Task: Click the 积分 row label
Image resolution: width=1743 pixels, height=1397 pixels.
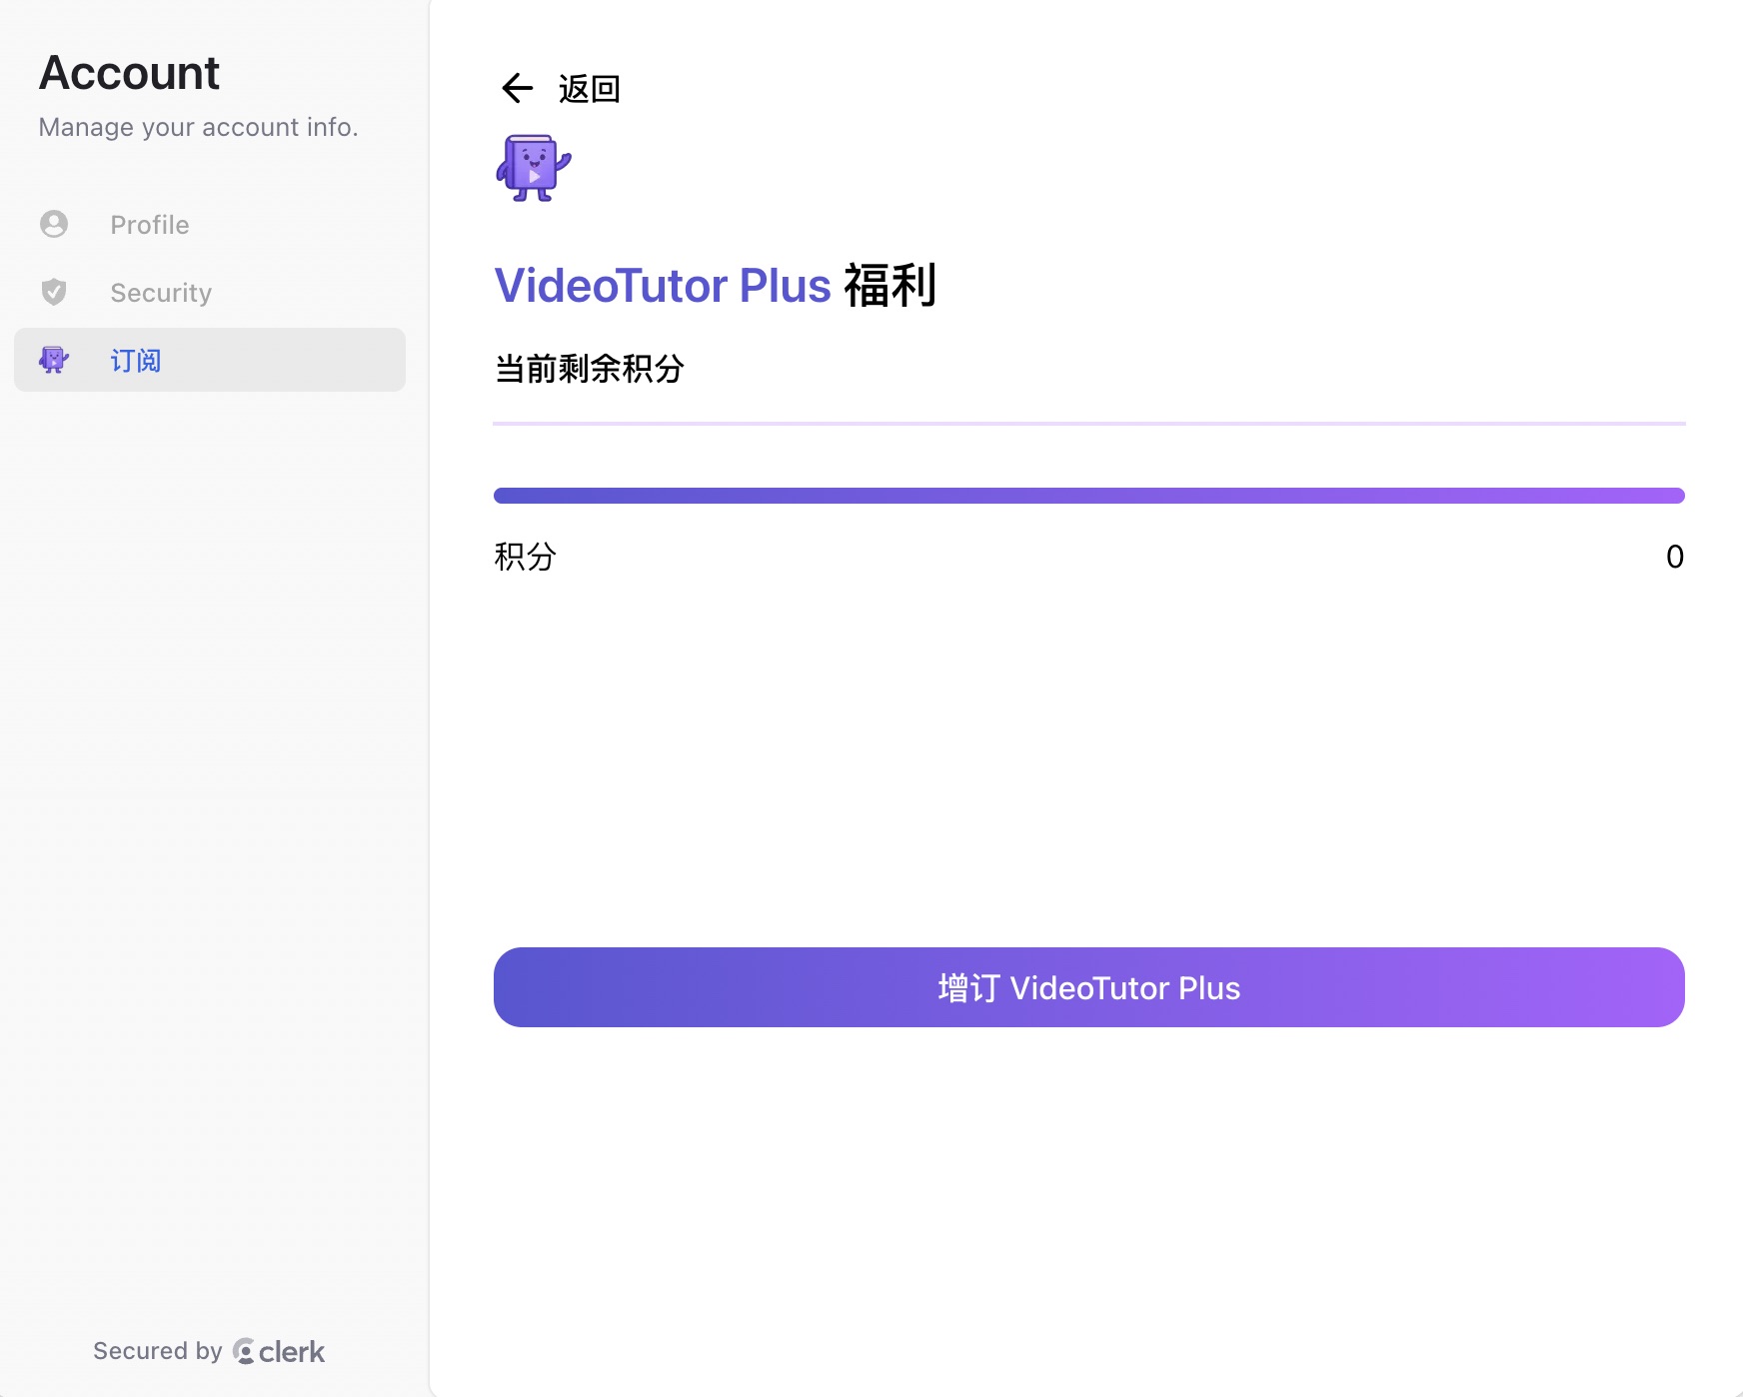Action: point(525,557)
